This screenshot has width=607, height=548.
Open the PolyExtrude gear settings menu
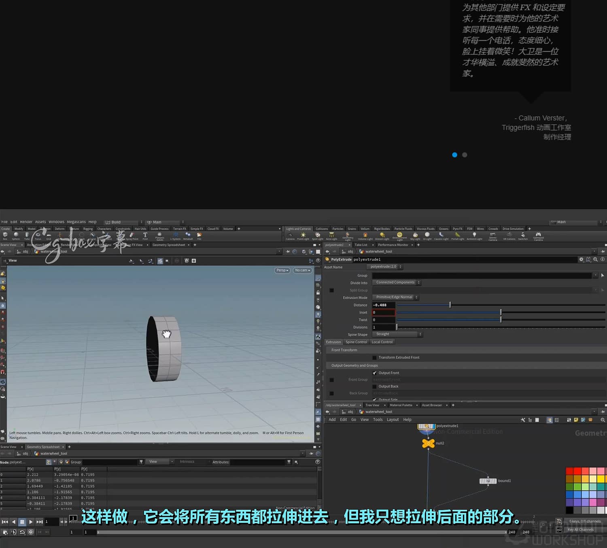(582, 259)
